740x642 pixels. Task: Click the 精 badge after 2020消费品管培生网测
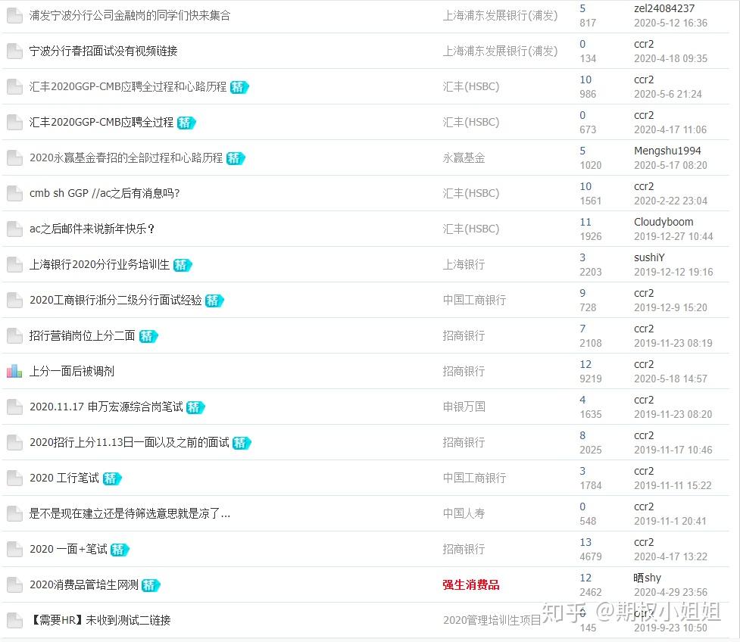(x=151, y=585)
